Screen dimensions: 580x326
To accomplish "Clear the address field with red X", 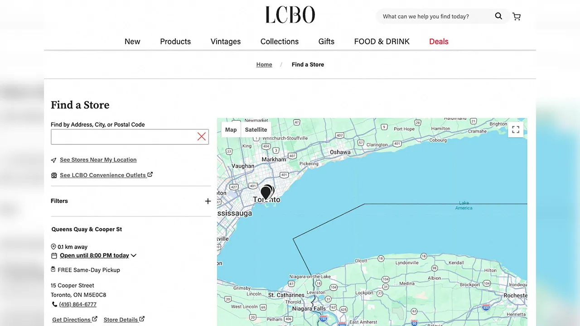I will click(x=202, y=137).
